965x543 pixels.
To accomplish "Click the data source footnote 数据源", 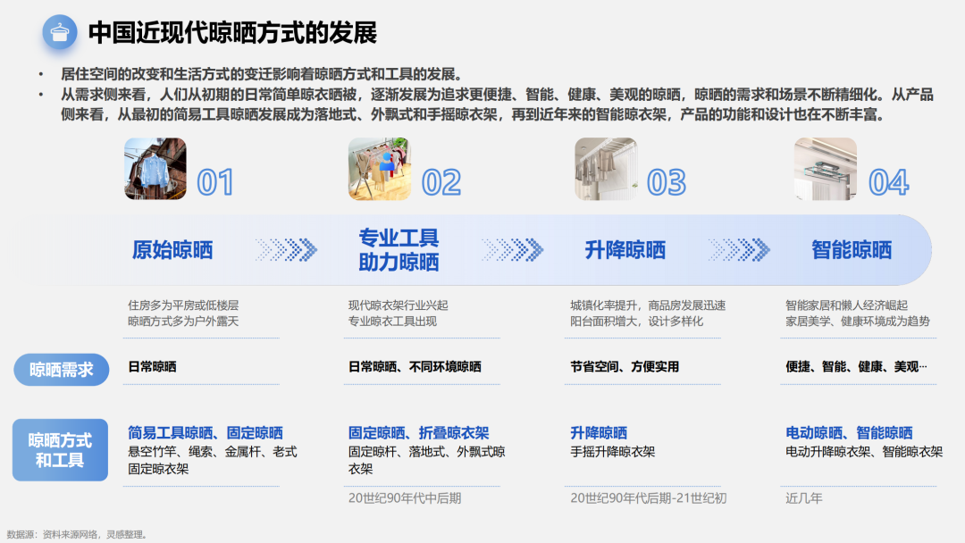I will [77, 534].
